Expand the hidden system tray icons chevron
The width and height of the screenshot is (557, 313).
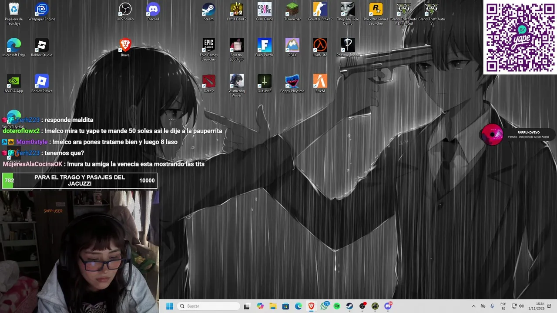(x=473, y=306)
